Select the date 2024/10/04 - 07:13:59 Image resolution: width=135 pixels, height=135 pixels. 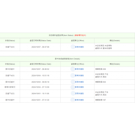coord(40,87)
